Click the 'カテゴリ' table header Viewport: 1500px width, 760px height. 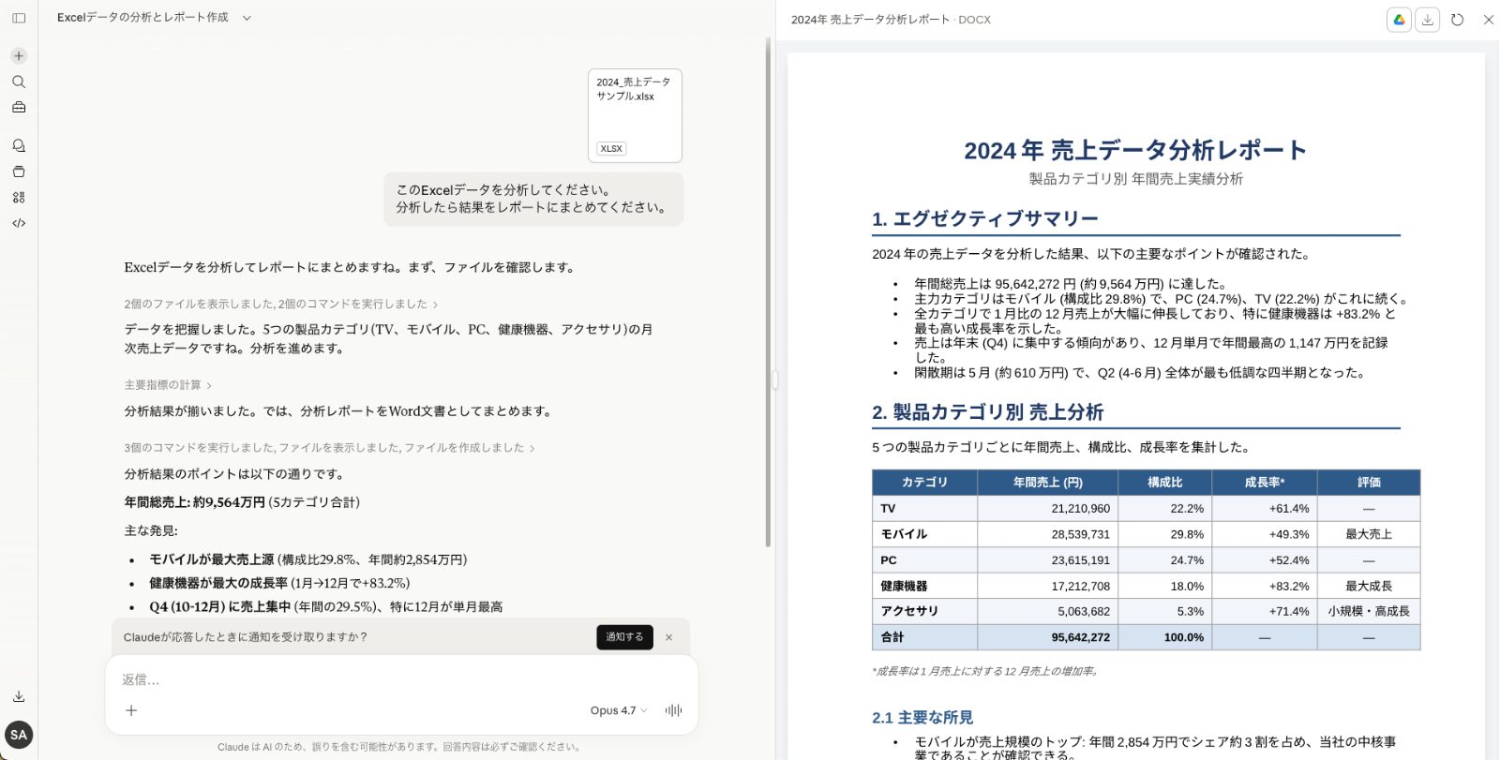coord(924,483)
